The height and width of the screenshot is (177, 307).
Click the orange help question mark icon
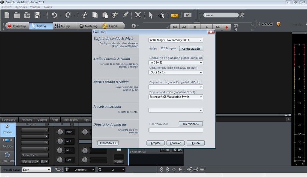[x=278, y=24]
